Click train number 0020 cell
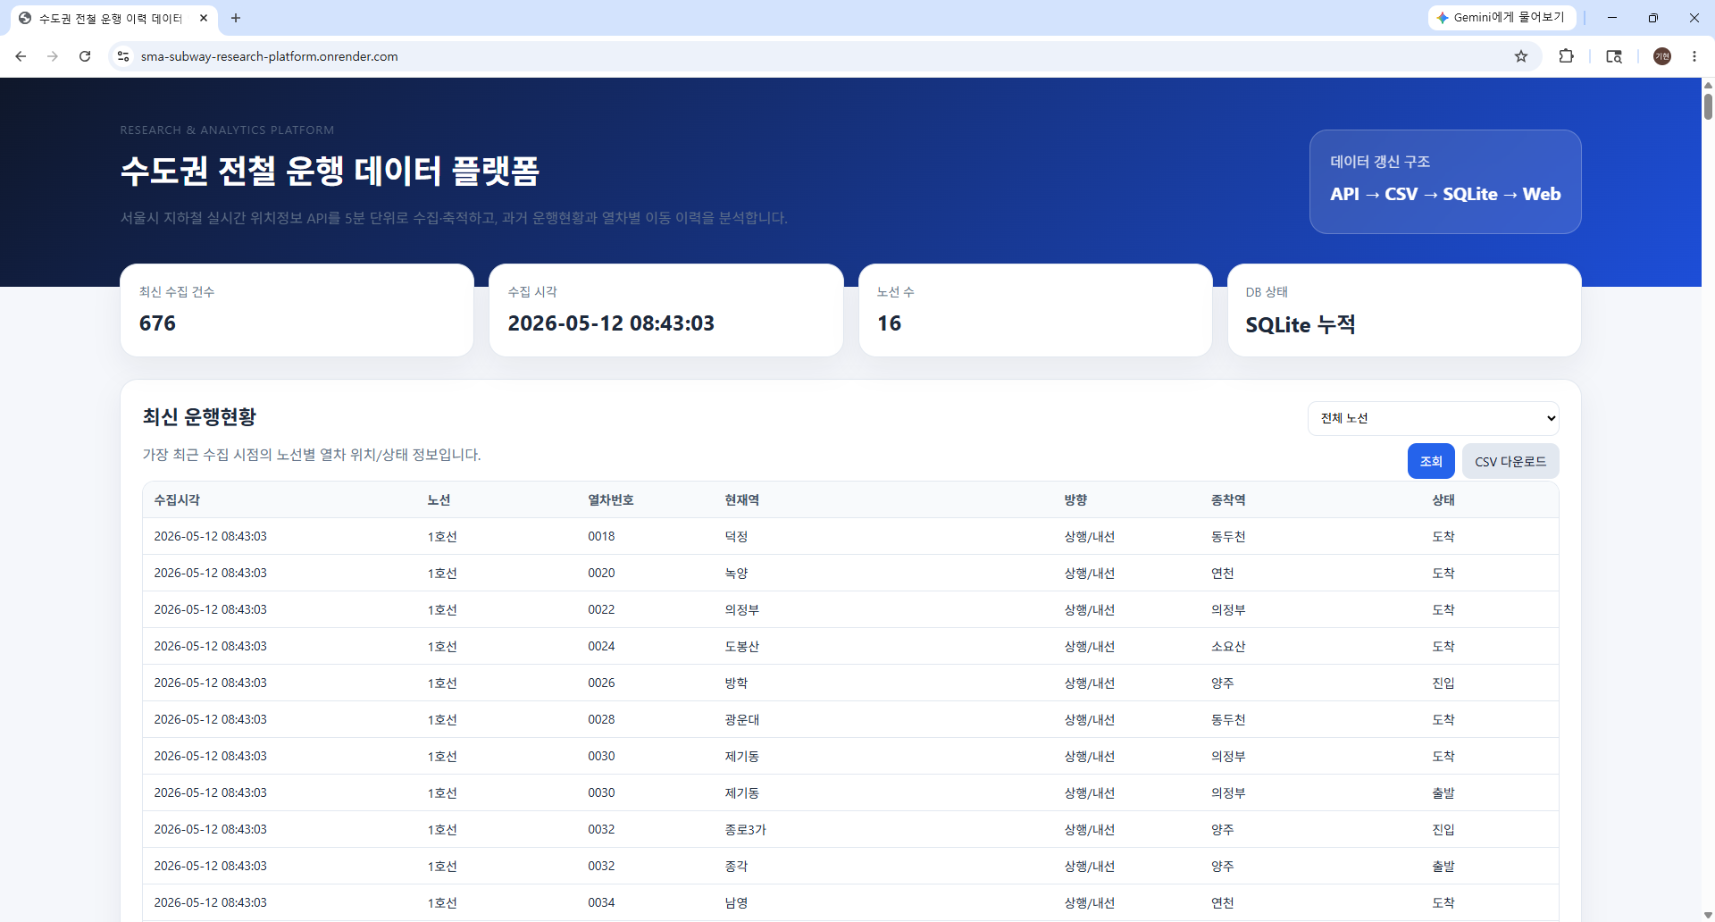This screenshot has width=1715, height=922. (601, 574)
